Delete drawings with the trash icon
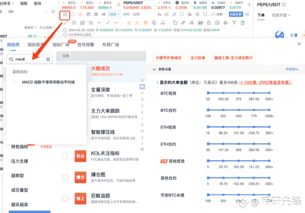305x213 pixels. [243, 23]
